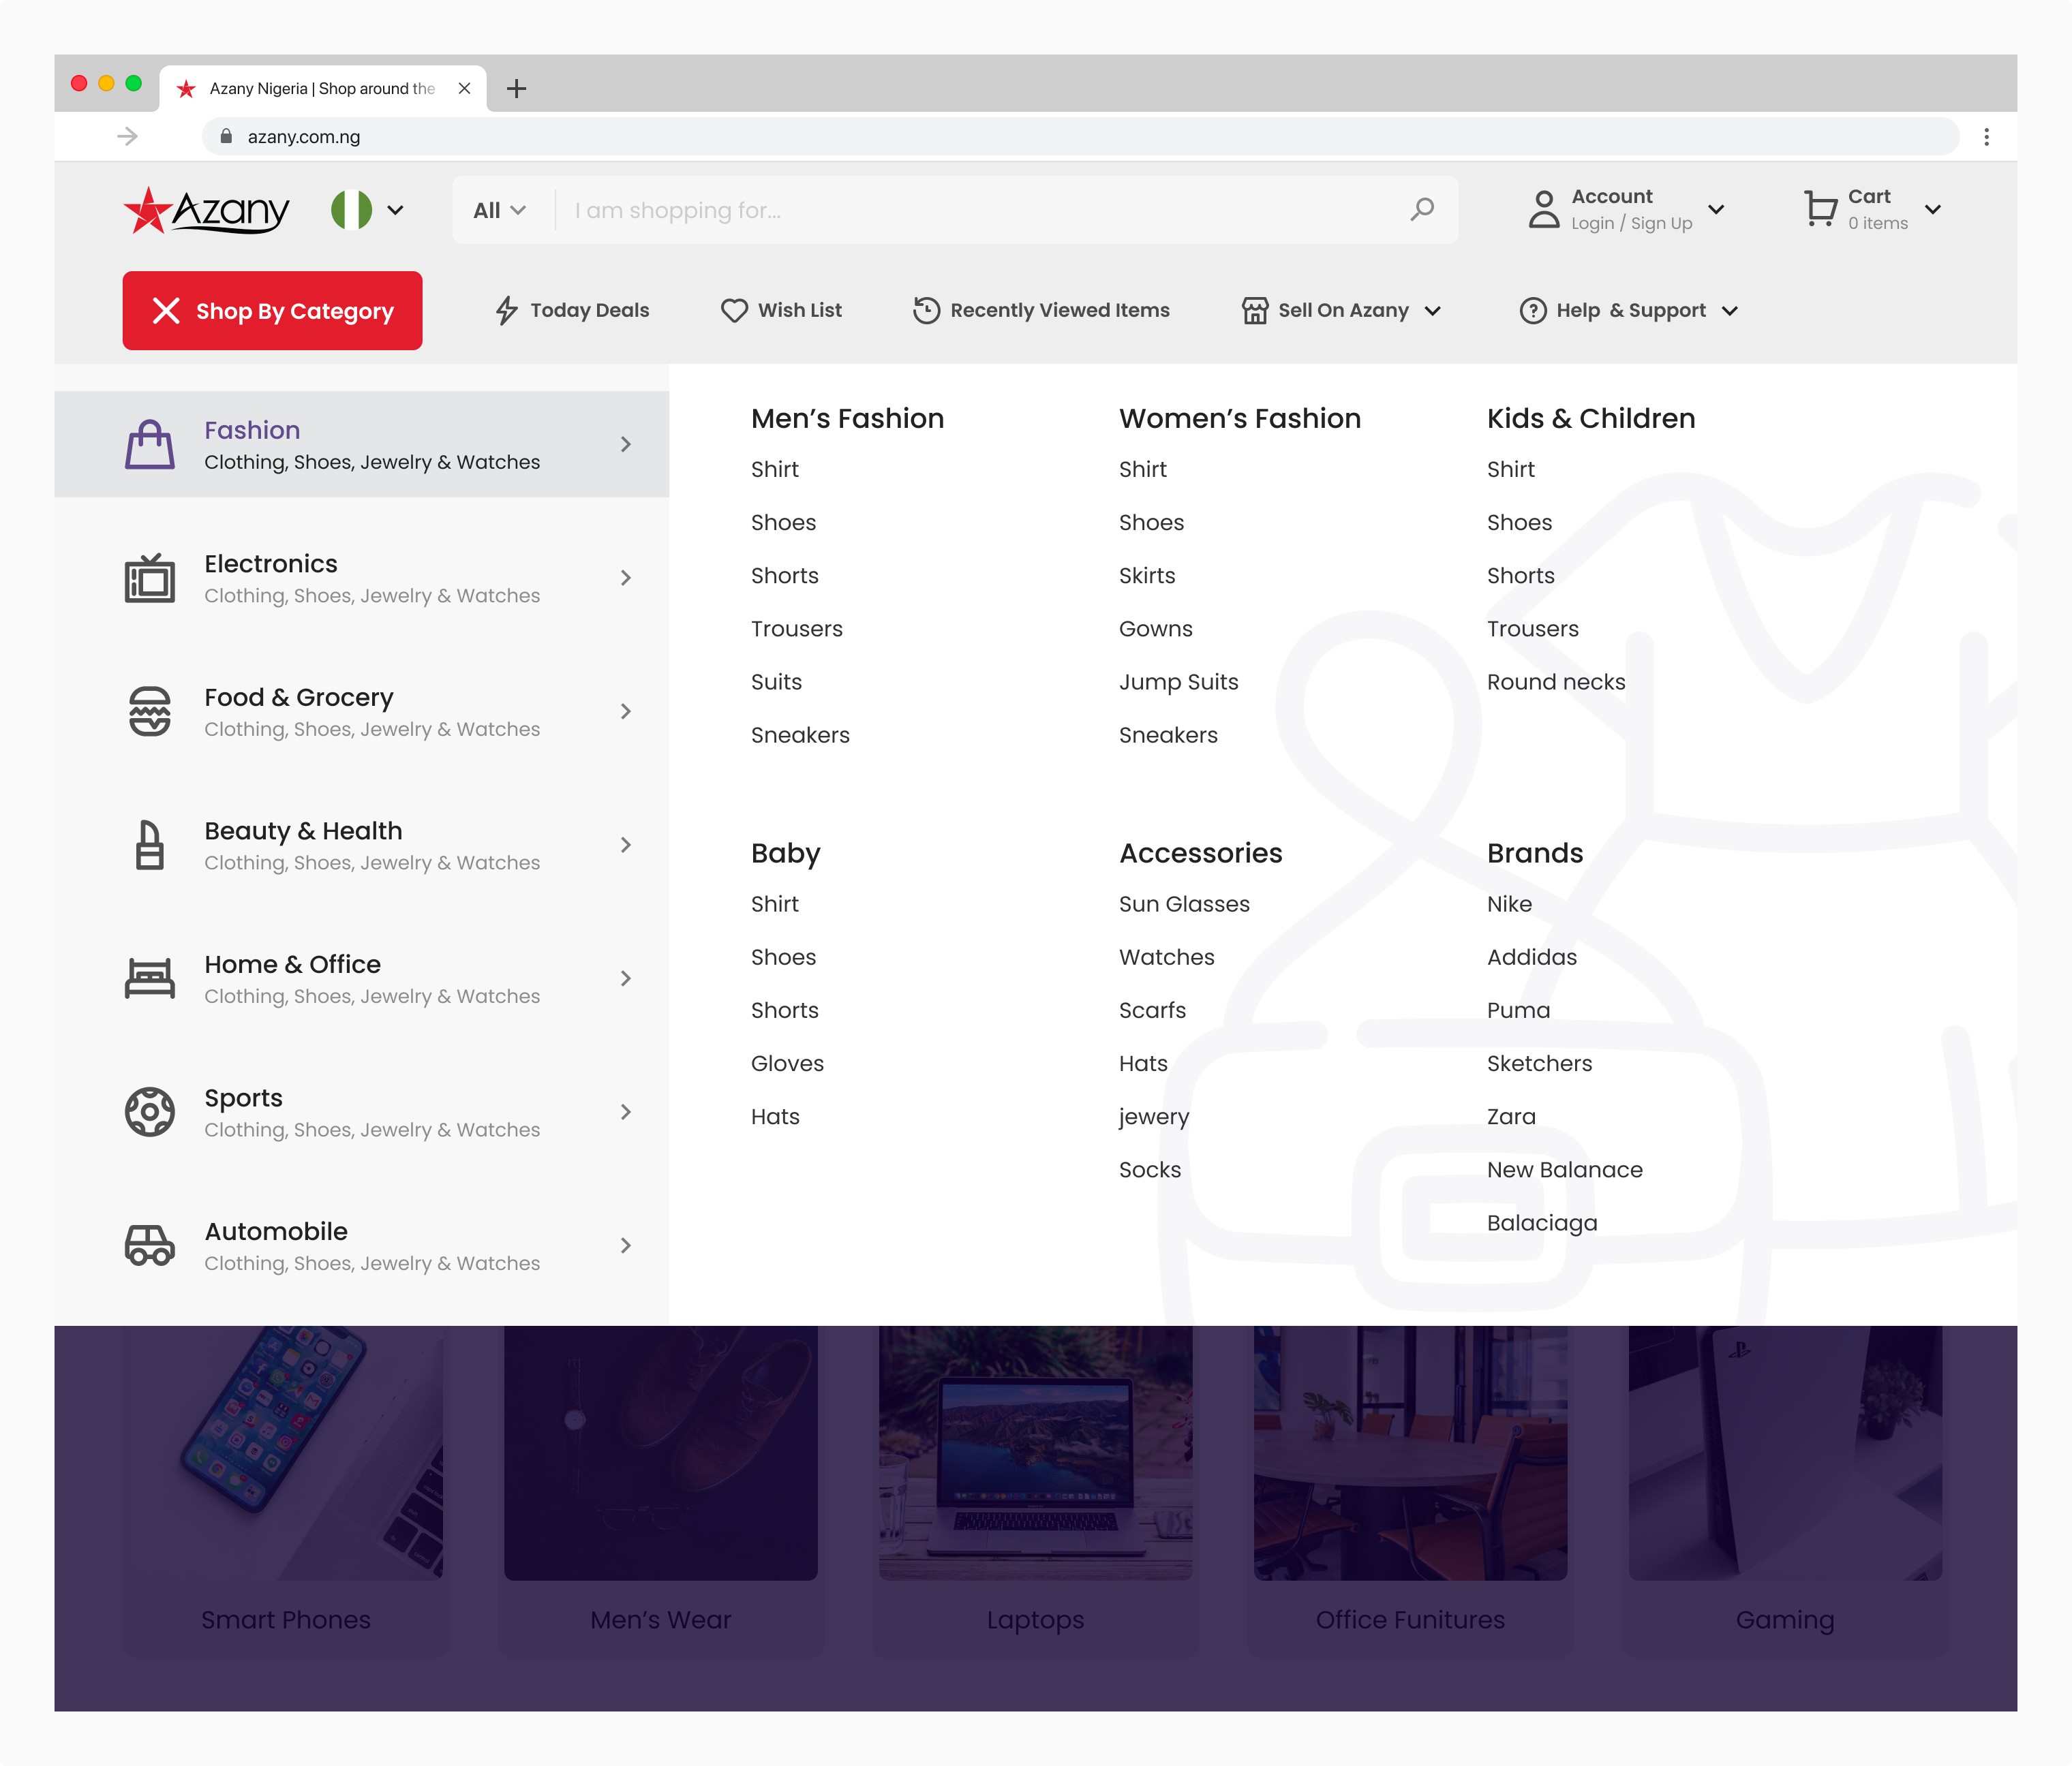Viewport: 2072px width, 1766px height.
Task: Click the address bar lock icon
Action: click(x=226, y=136)
